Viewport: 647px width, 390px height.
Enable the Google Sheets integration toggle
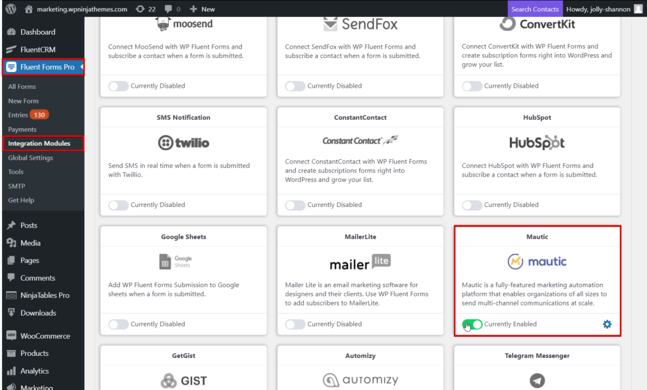click(118, 324)
